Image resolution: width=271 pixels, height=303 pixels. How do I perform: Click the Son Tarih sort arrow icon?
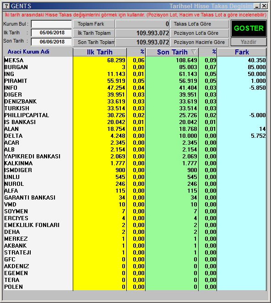click(x=194, y=52)
